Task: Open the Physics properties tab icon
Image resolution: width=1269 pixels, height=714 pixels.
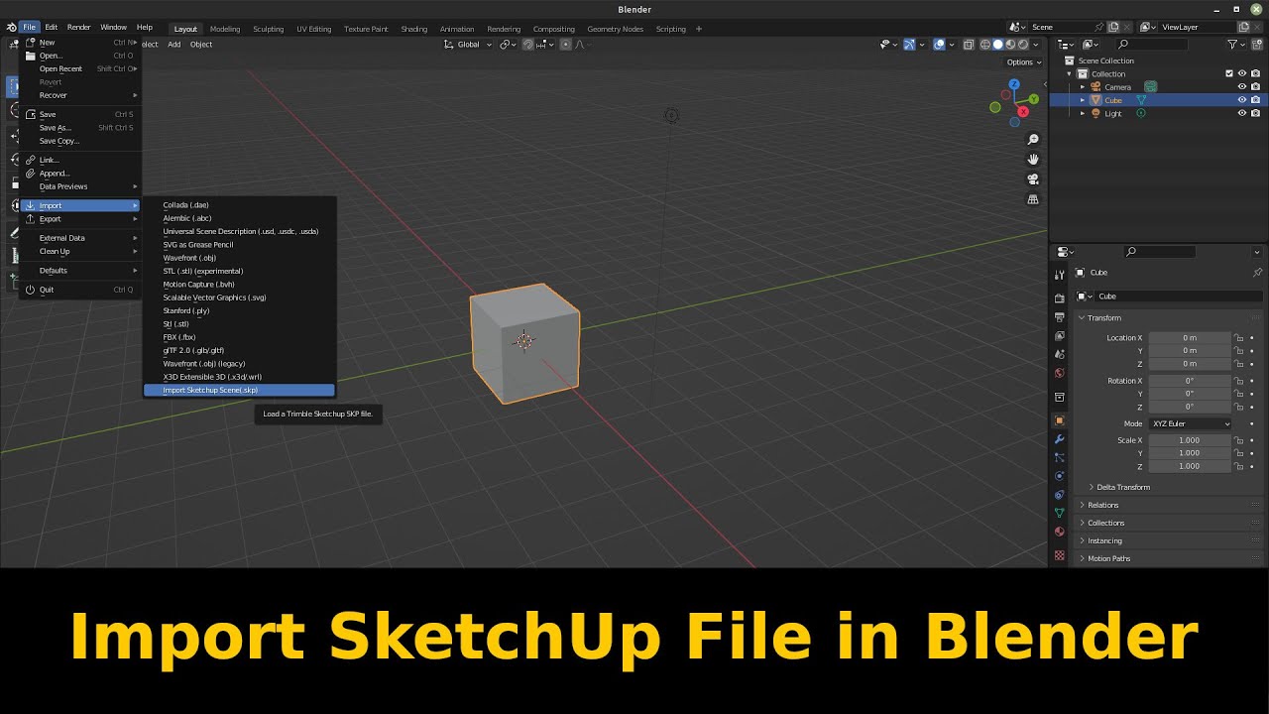Action: [1059, 476]
